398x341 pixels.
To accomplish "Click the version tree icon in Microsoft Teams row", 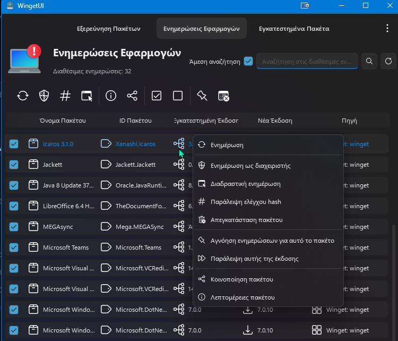I will (x=179, y=247).
